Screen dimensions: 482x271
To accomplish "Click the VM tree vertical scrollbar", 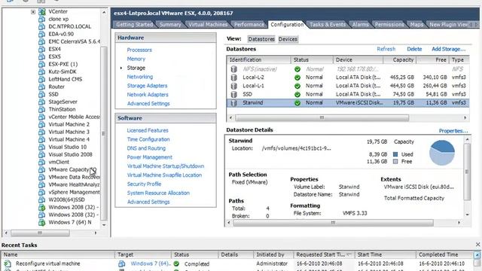I will (x=104, y=134).
